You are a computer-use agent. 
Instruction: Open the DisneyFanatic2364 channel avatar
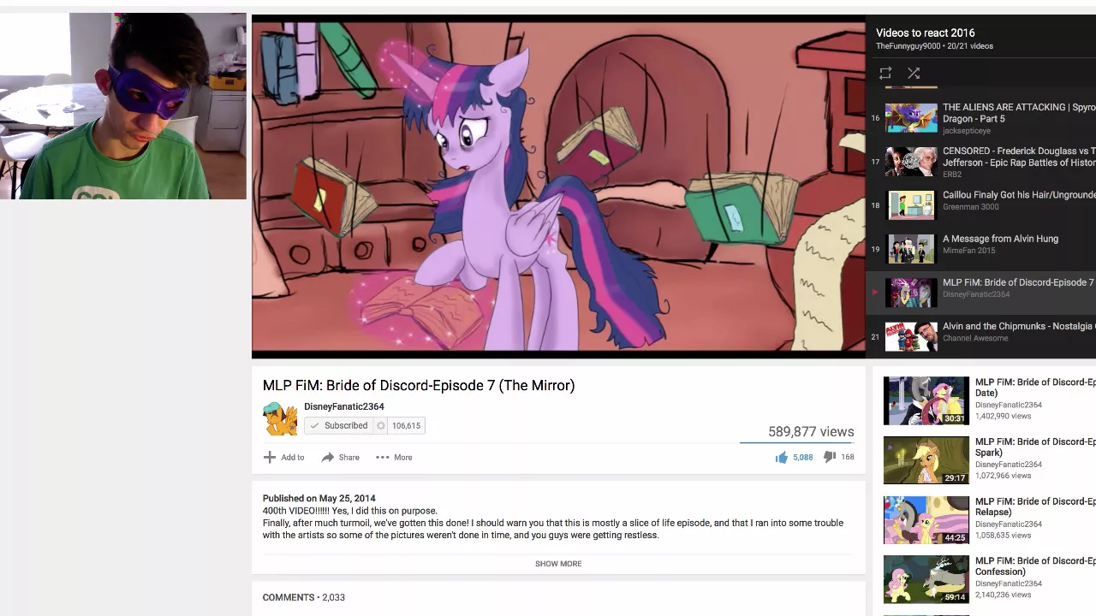pyautogui.click(x=281, y=418)
